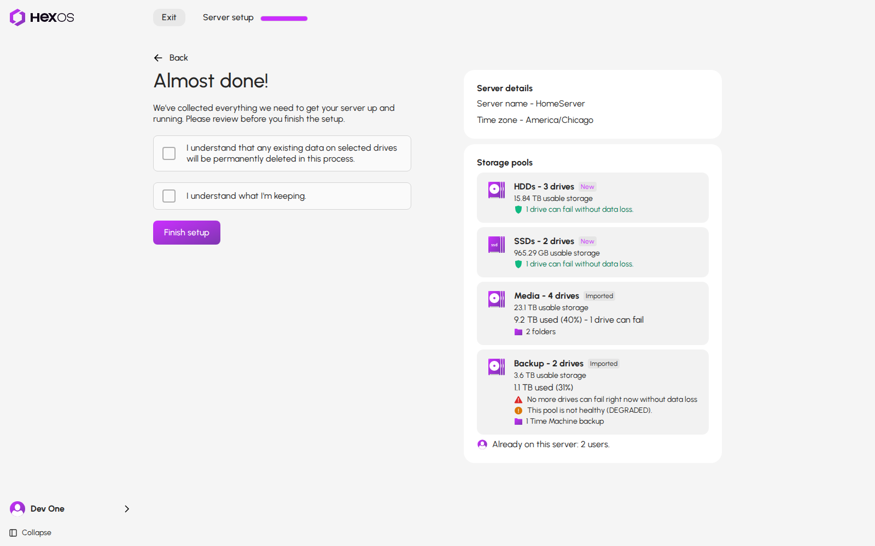Click the orange degraded alert icon
The image size is (875, 546).
click(518, 411)
